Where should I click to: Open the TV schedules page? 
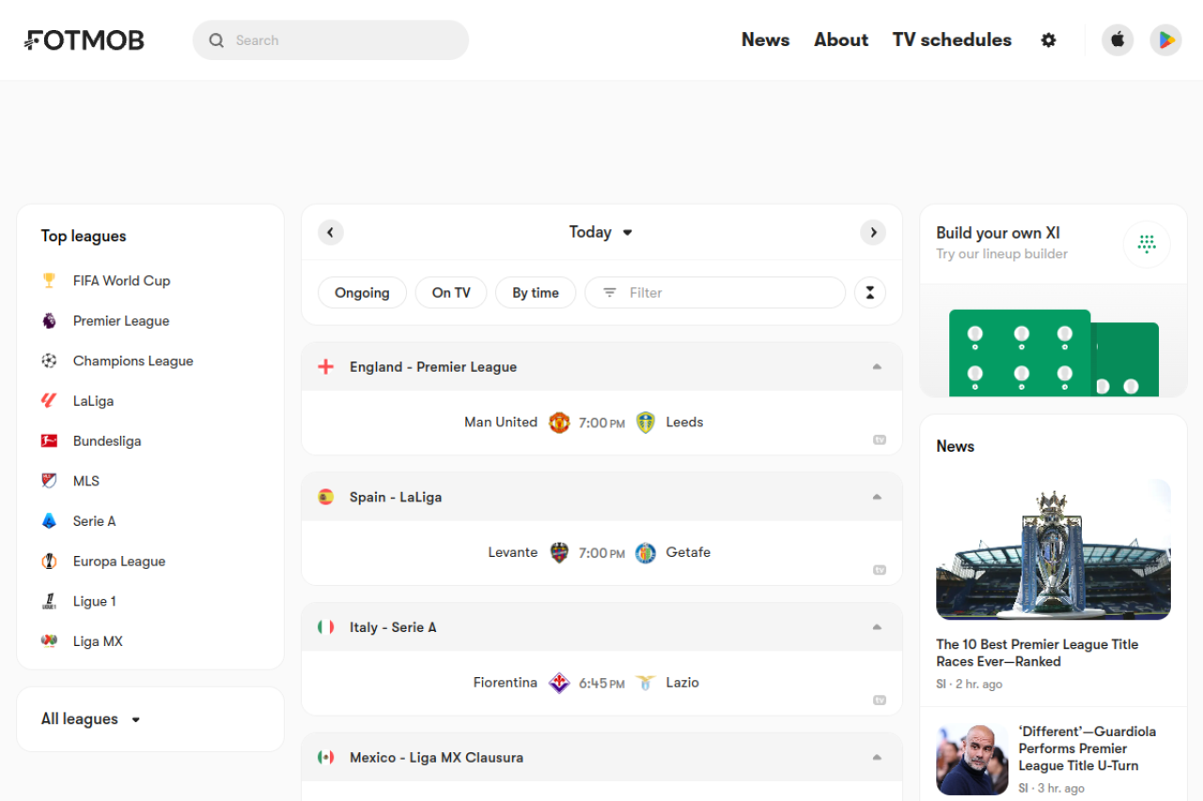[952, 40]
